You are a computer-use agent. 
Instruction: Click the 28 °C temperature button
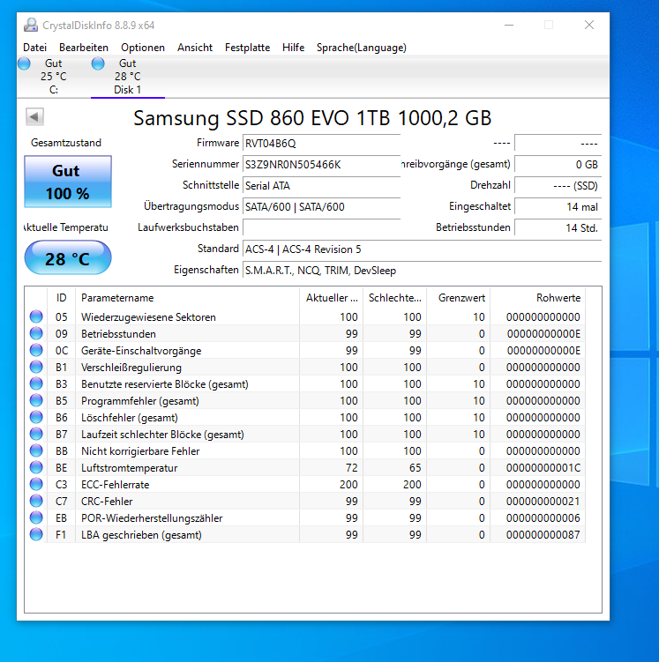pyautogui.click(x=68, y=257)
